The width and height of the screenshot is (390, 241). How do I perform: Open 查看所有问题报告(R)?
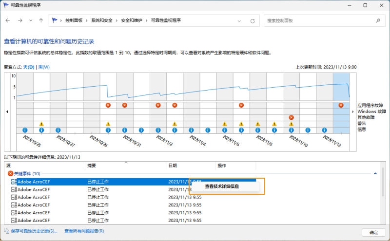click(84, 231)
